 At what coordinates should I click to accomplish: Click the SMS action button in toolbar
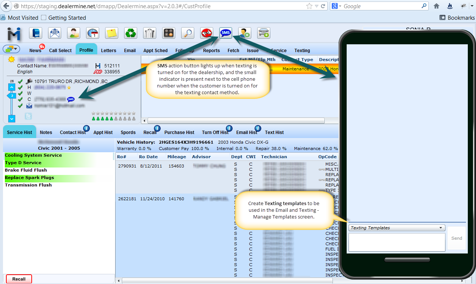[226, 33]
